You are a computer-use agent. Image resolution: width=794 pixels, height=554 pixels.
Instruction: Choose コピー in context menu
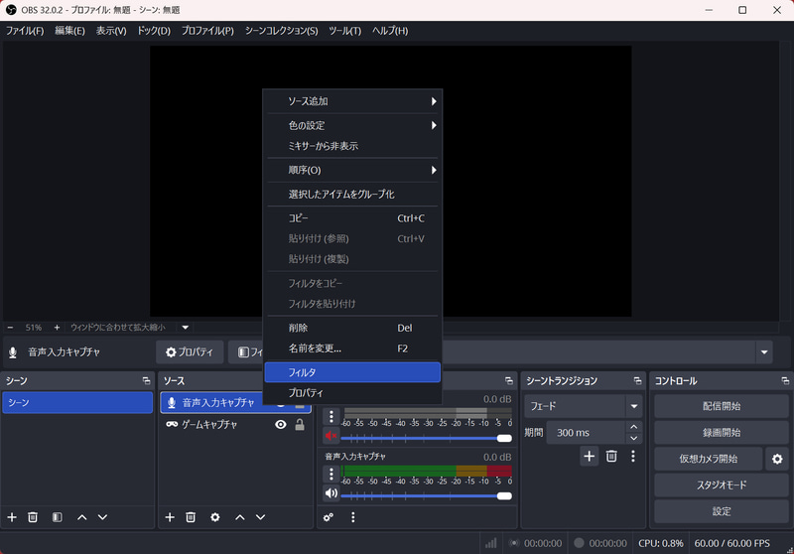point(352,218)
